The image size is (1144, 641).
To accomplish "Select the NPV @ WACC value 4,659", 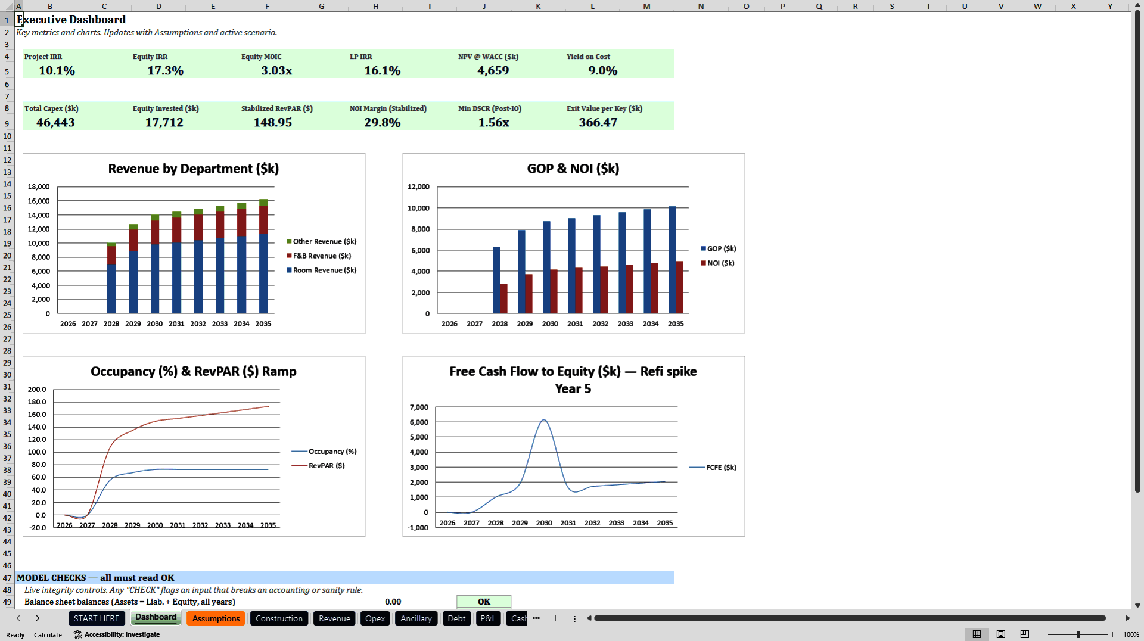I will point(493,71).
